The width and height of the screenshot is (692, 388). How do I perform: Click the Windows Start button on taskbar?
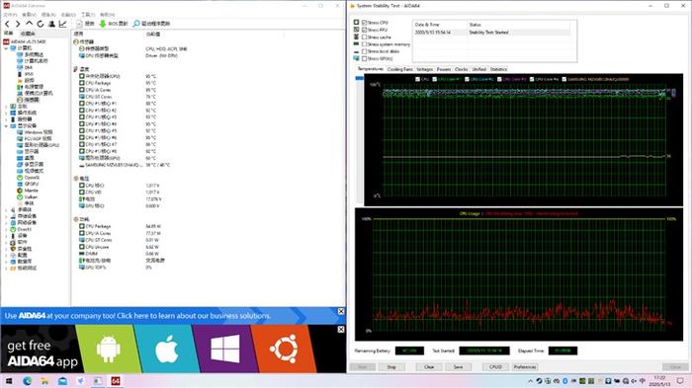tap(9, 381)
